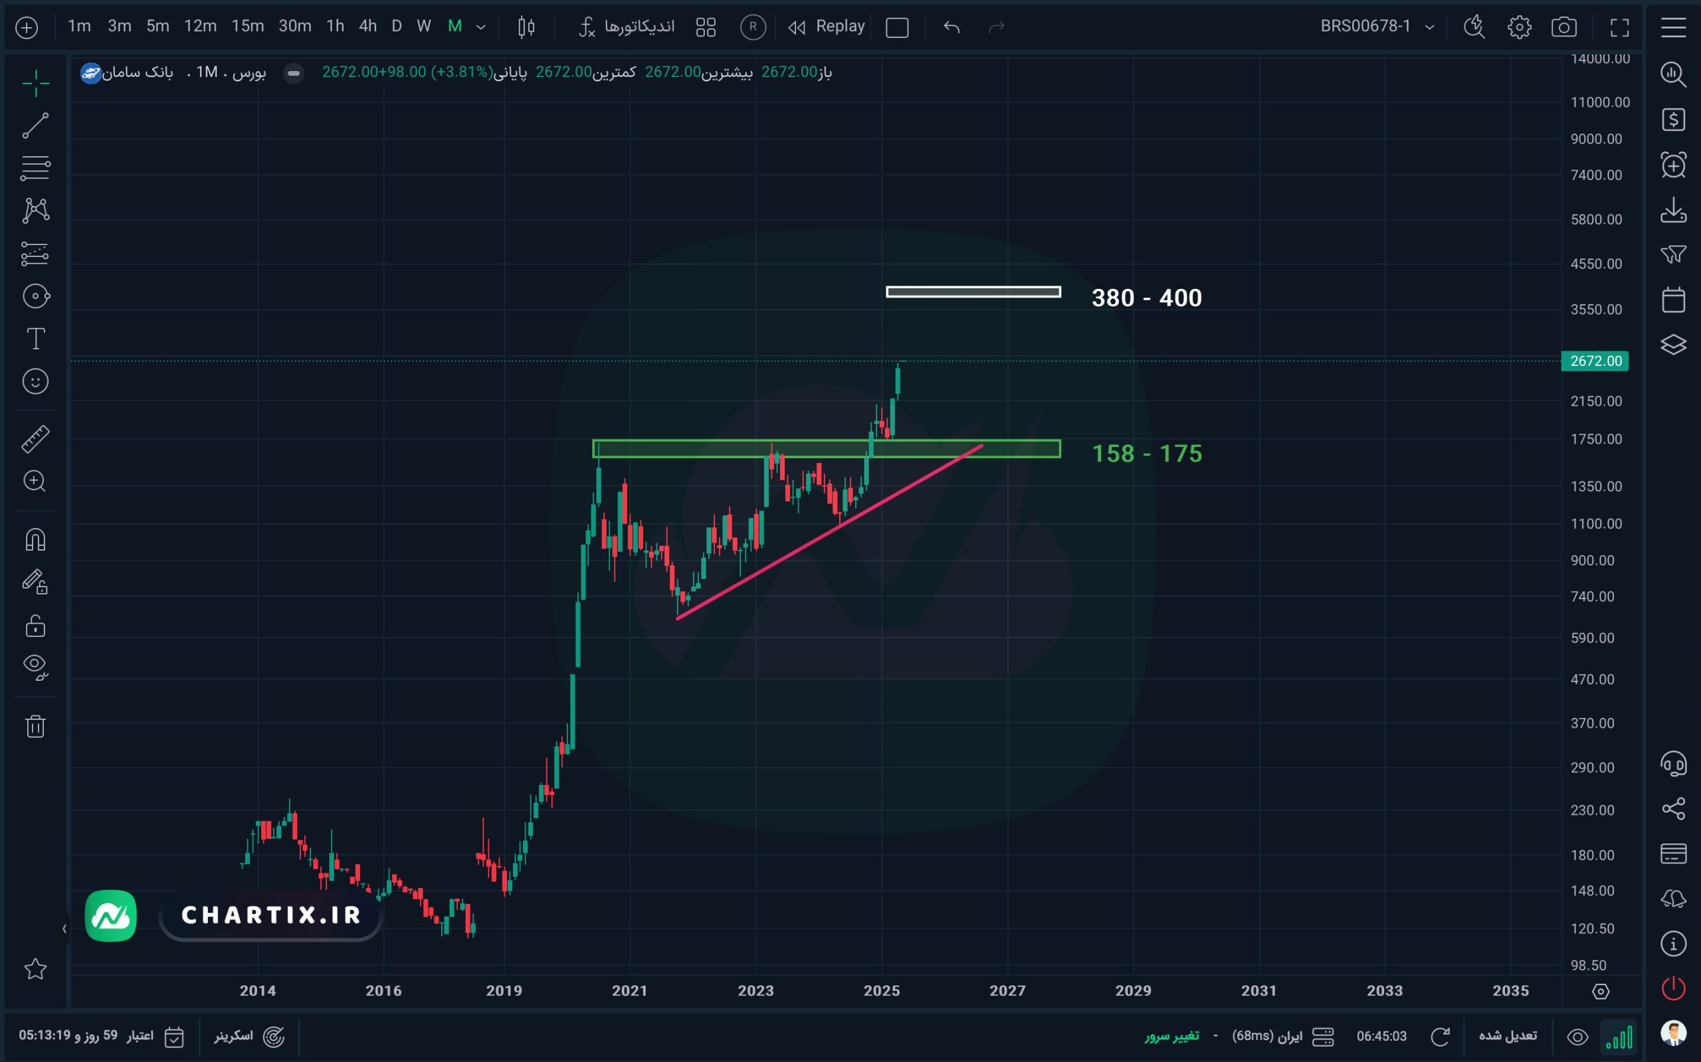Toggle lock all drawings padlock
This screenshot has width=1701, height=1062.
35,625
